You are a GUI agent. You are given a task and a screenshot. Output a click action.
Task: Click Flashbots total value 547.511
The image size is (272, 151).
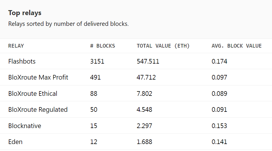[148, 61]
